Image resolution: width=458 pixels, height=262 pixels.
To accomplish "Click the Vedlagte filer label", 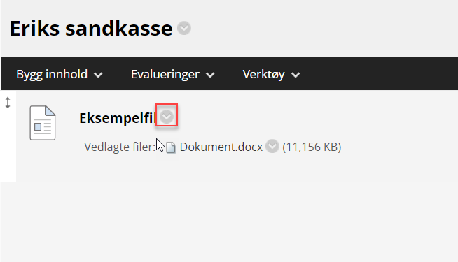I will (120, 147).
